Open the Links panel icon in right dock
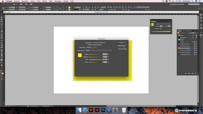The image size is (203, 114). click(201, 21)
